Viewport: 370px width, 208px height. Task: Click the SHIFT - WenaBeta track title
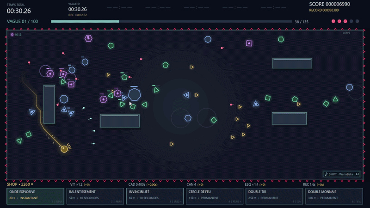click(x=341, y=174)
